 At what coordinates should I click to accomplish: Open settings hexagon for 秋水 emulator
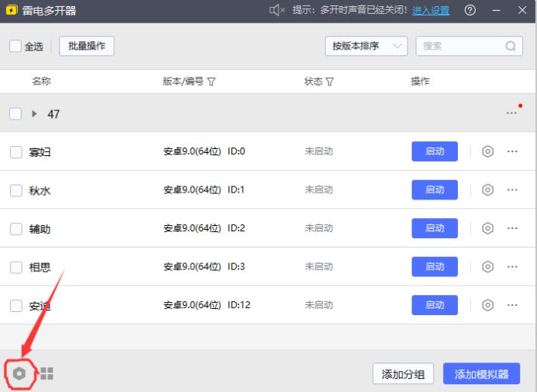tap(487, 190)
